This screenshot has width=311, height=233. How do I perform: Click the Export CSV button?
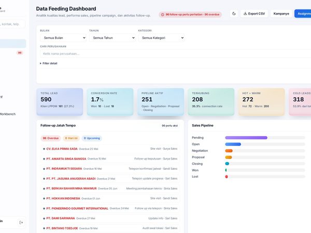click(254, 13)
